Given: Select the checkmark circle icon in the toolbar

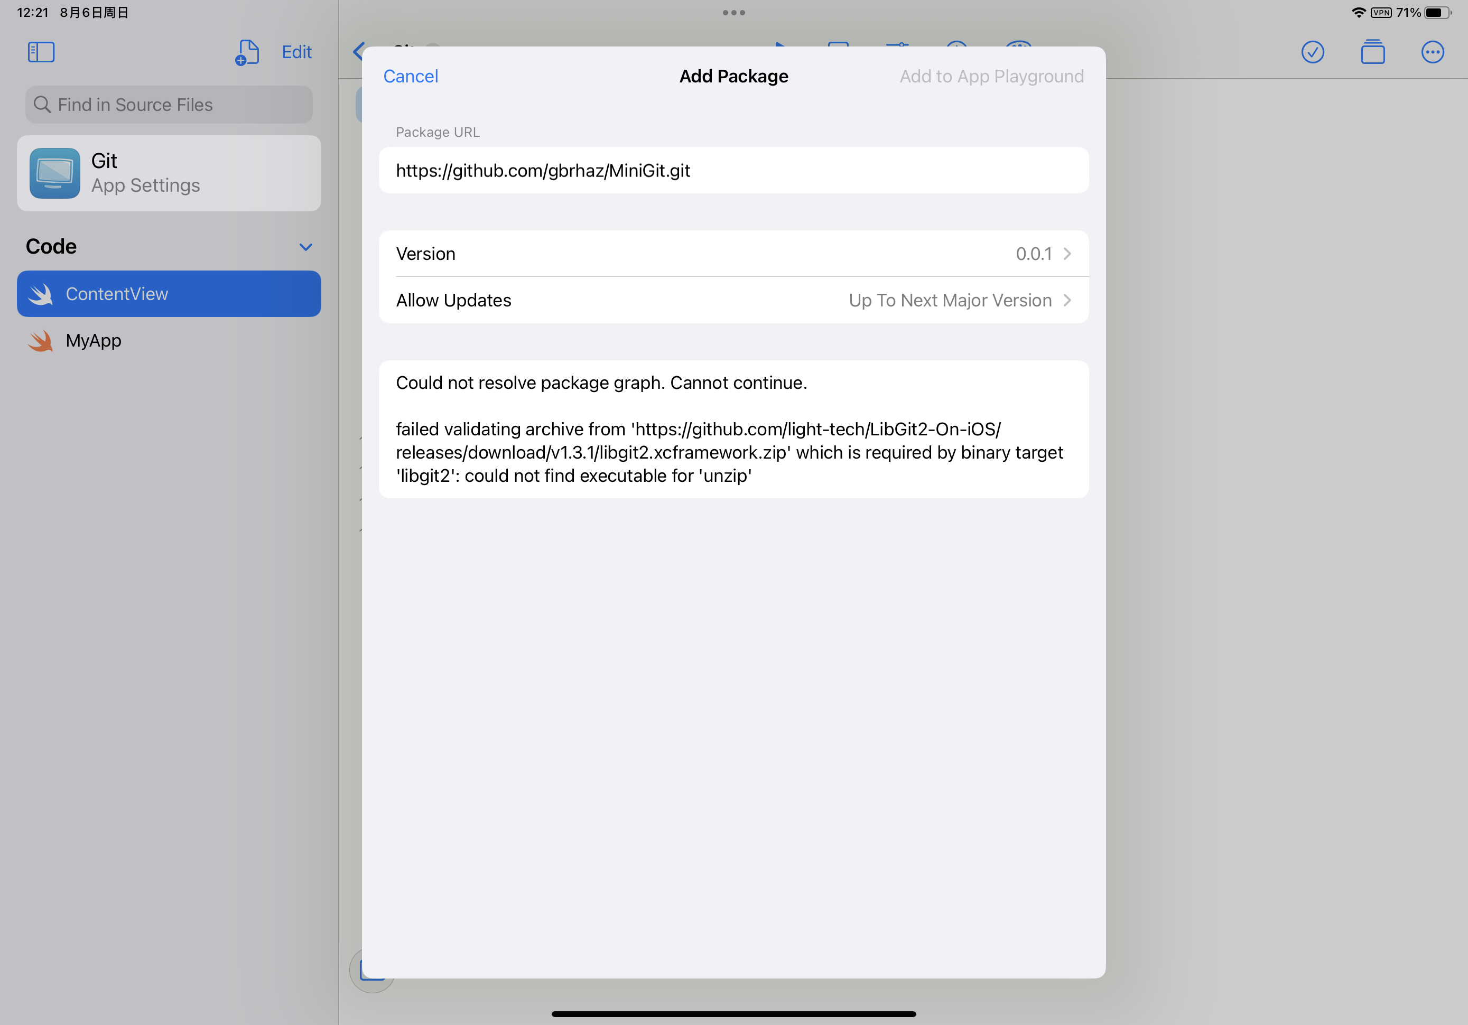Looking at the screenshot, I should pos(1313,52).
